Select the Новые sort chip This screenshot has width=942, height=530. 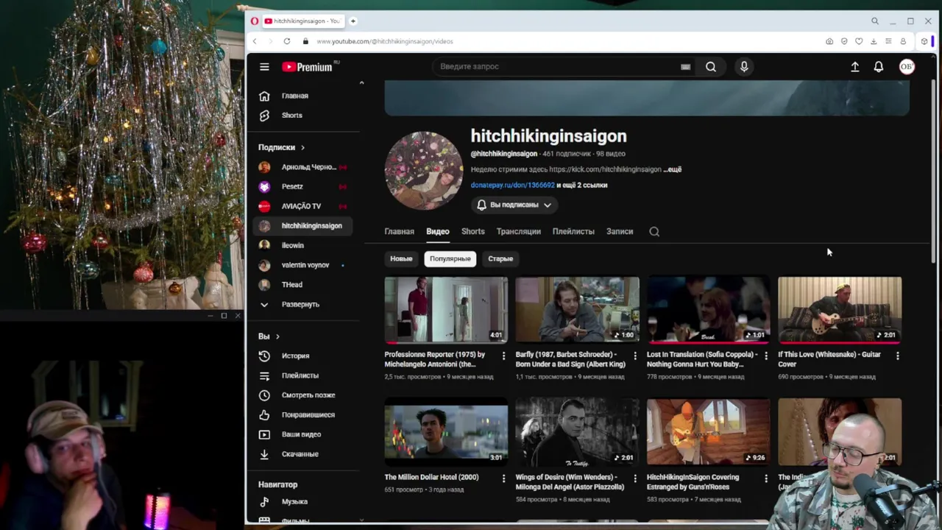pos(401,259)
